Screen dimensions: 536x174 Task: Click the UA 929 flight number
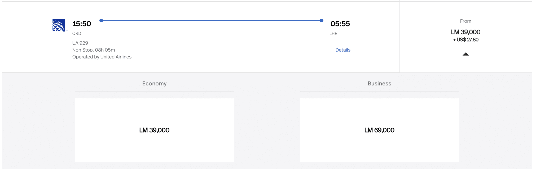tap(80, 43)
